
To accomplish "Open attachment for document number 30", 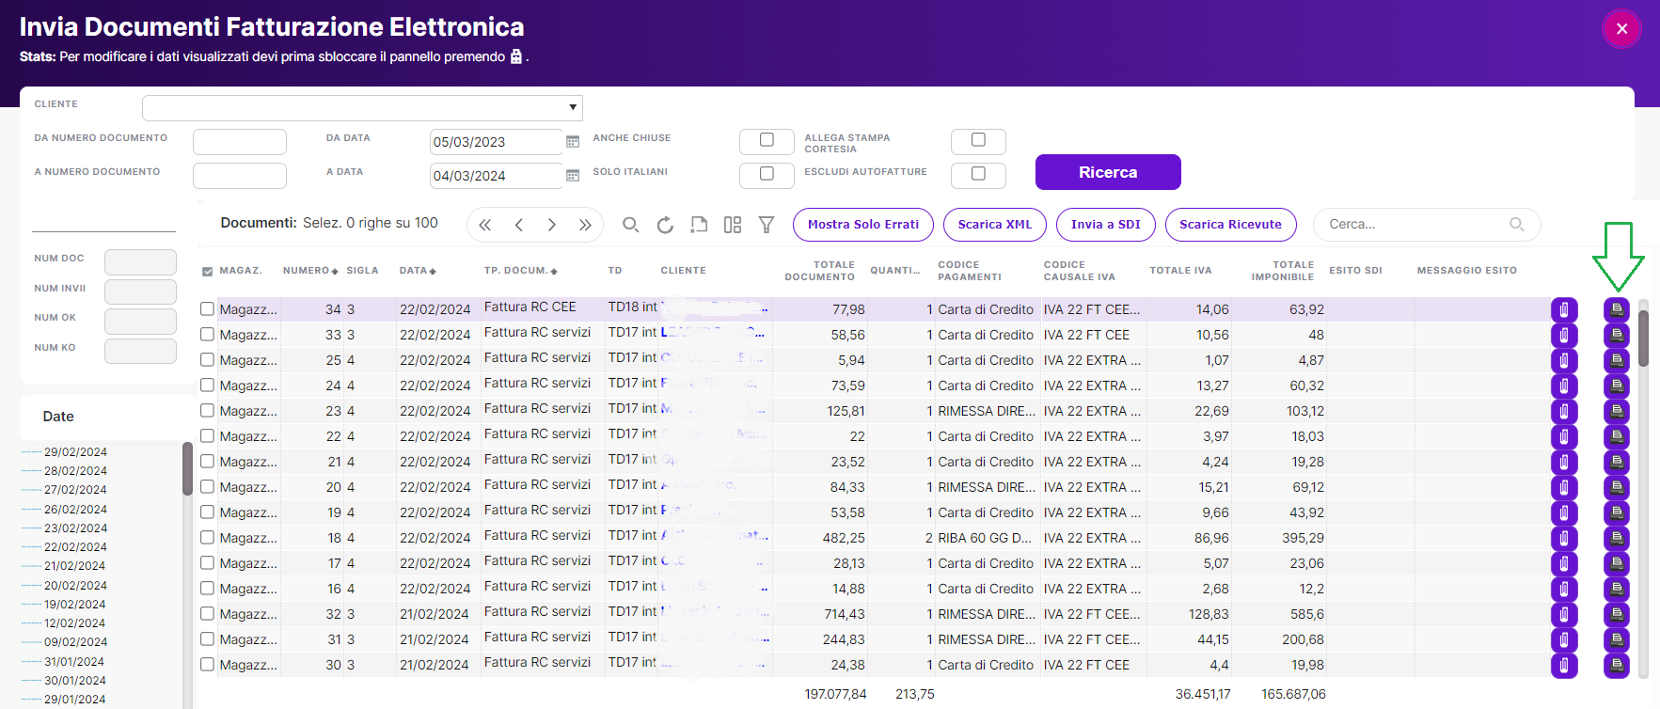I will point(1564,665).
